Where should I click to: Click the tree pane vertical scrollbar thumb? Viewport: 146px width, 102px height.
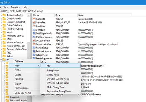pos(29,50)
